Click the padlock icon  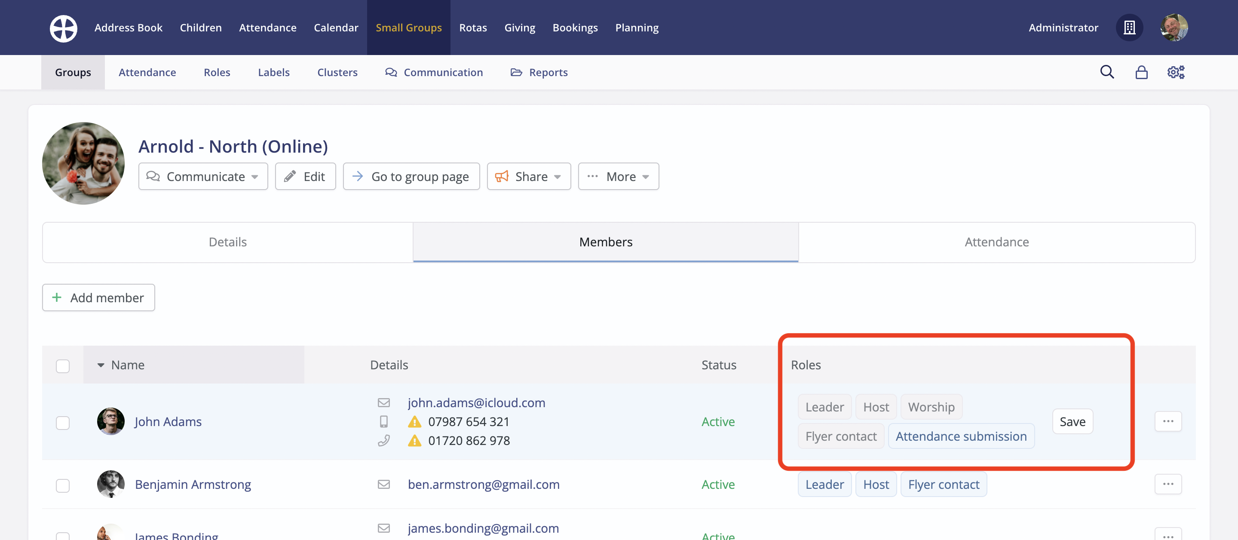(1141, 72)
